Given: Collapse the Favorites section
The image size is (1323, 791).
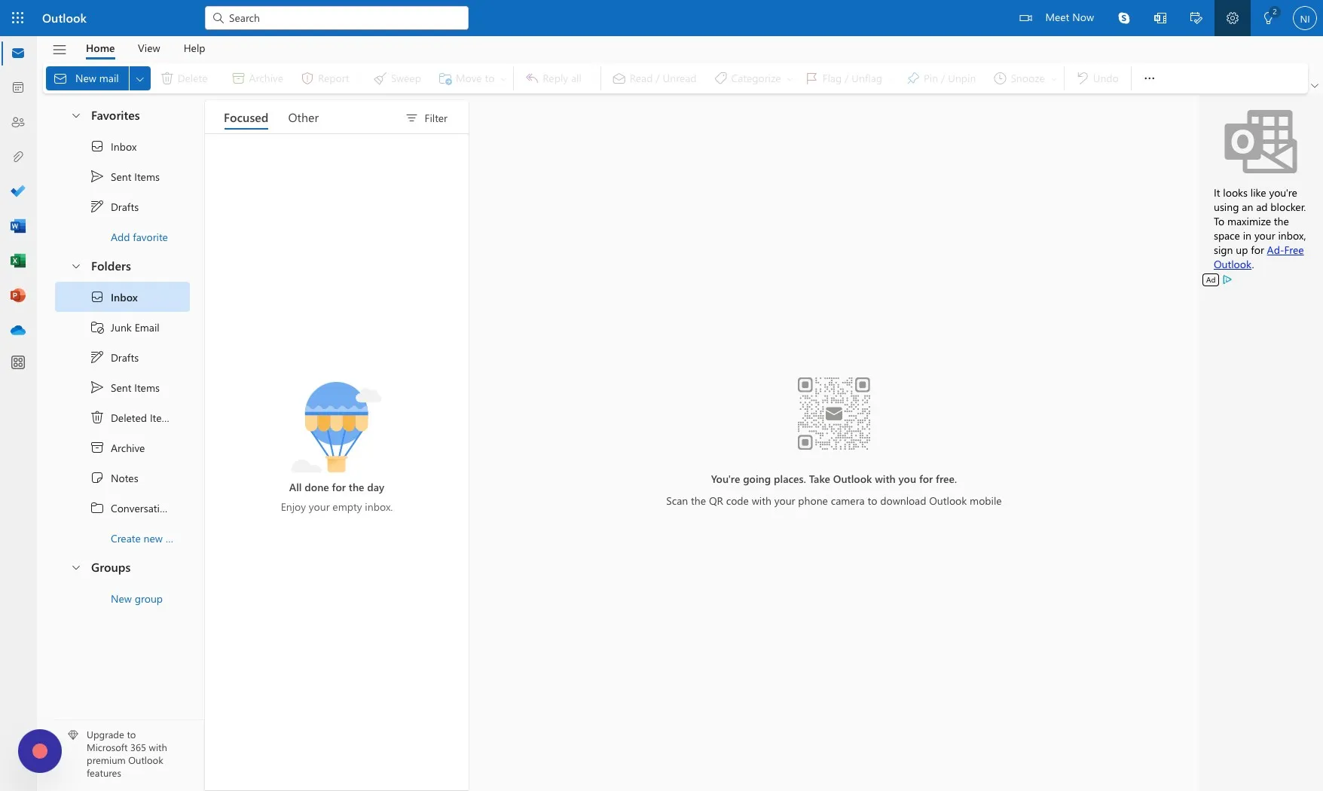Looking at the screenshot, I should [76, 116].
